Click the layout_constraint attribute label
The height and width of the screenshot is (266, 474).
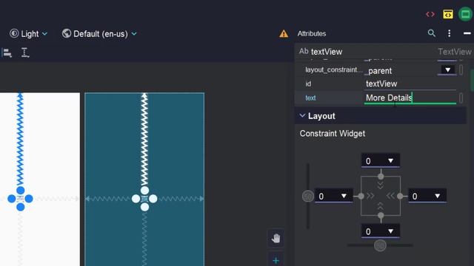pos(333,70)
